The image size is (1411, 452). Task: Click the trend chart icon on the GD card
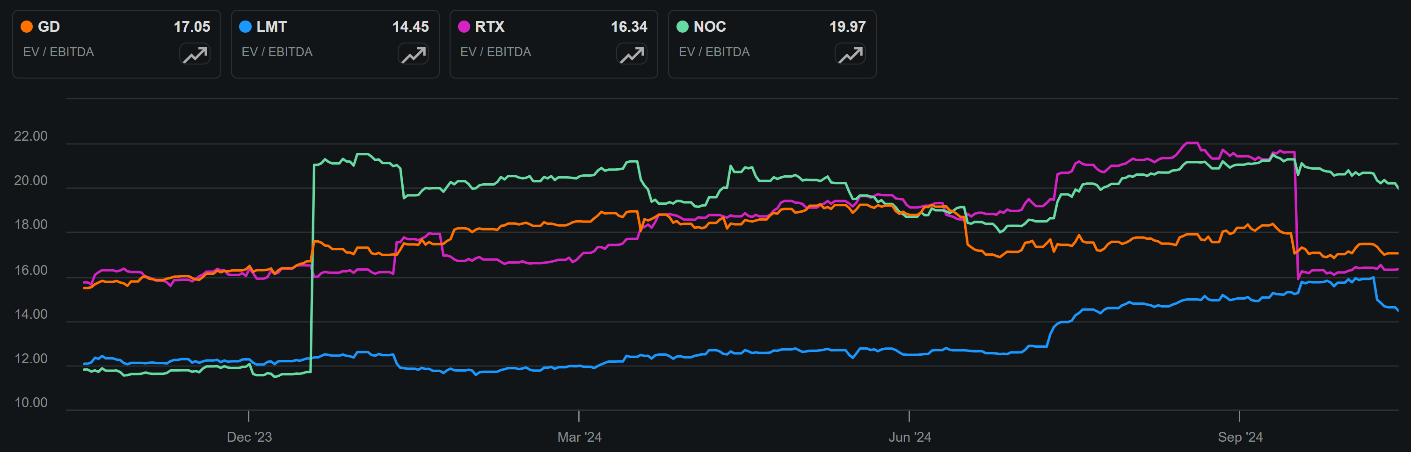pyautogui.click(x=195, y=54)
